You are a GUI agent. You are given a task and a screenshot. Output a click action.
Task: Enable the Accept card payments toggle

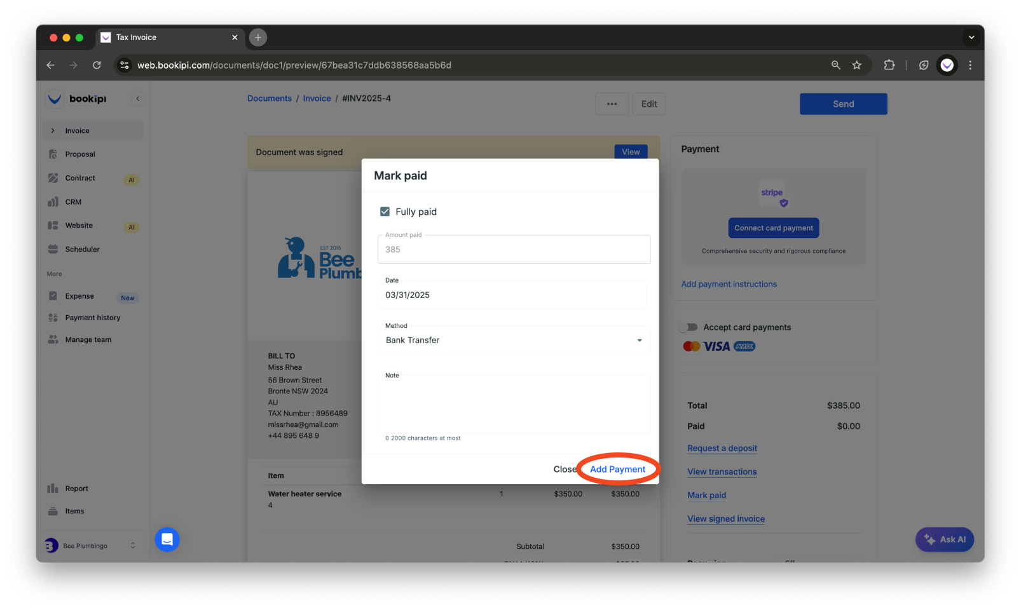click(x=689, y=327)
